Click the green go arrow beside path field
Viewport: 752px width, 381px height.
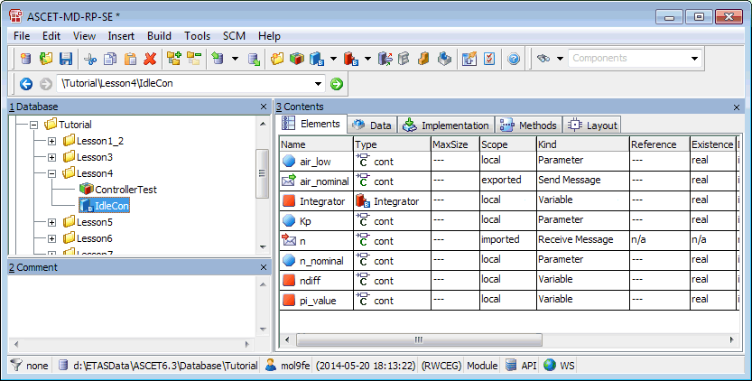[337, 84]
